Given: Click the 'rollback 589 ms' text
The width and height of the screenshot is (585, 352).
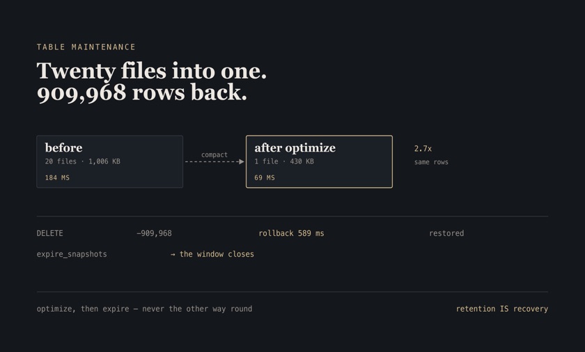Looking at the screenshot, I should point(291,233).
